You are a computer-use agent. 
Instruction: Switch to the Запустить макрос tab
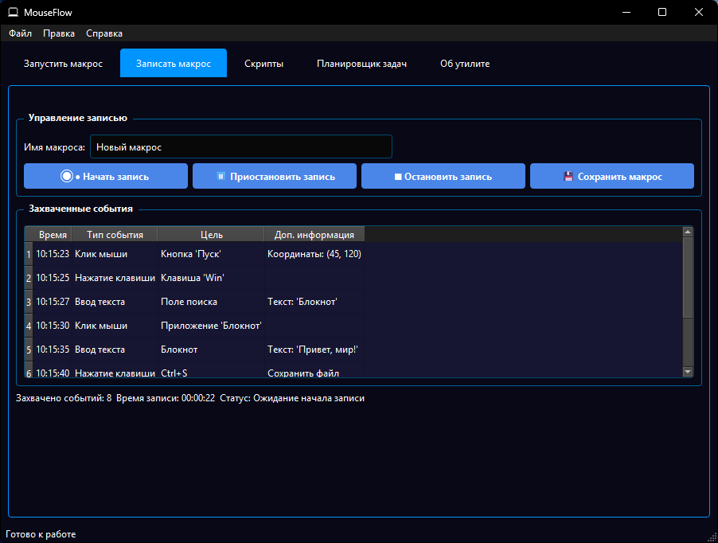coord(63,64)
